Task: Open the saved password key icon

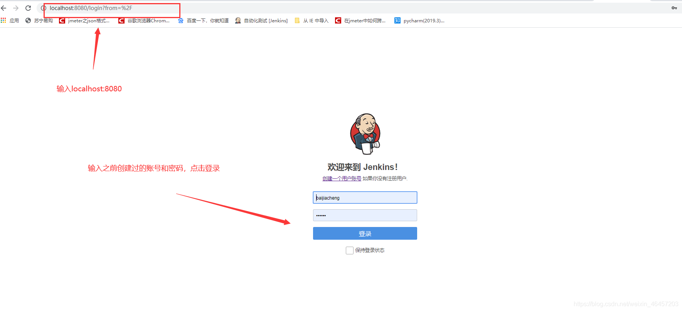Action: coord(674,8)
